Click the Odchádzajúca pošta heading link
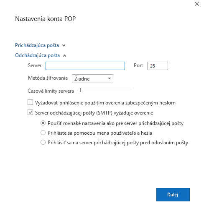Image resolution: width=204 pixels, height=219 pixels. (37, 55)
